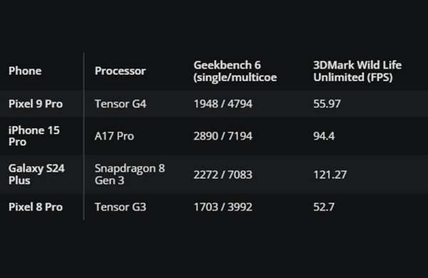
Task: Select the 2272 / 7083 Geekbench score
Action: click(x=223, y=175)
